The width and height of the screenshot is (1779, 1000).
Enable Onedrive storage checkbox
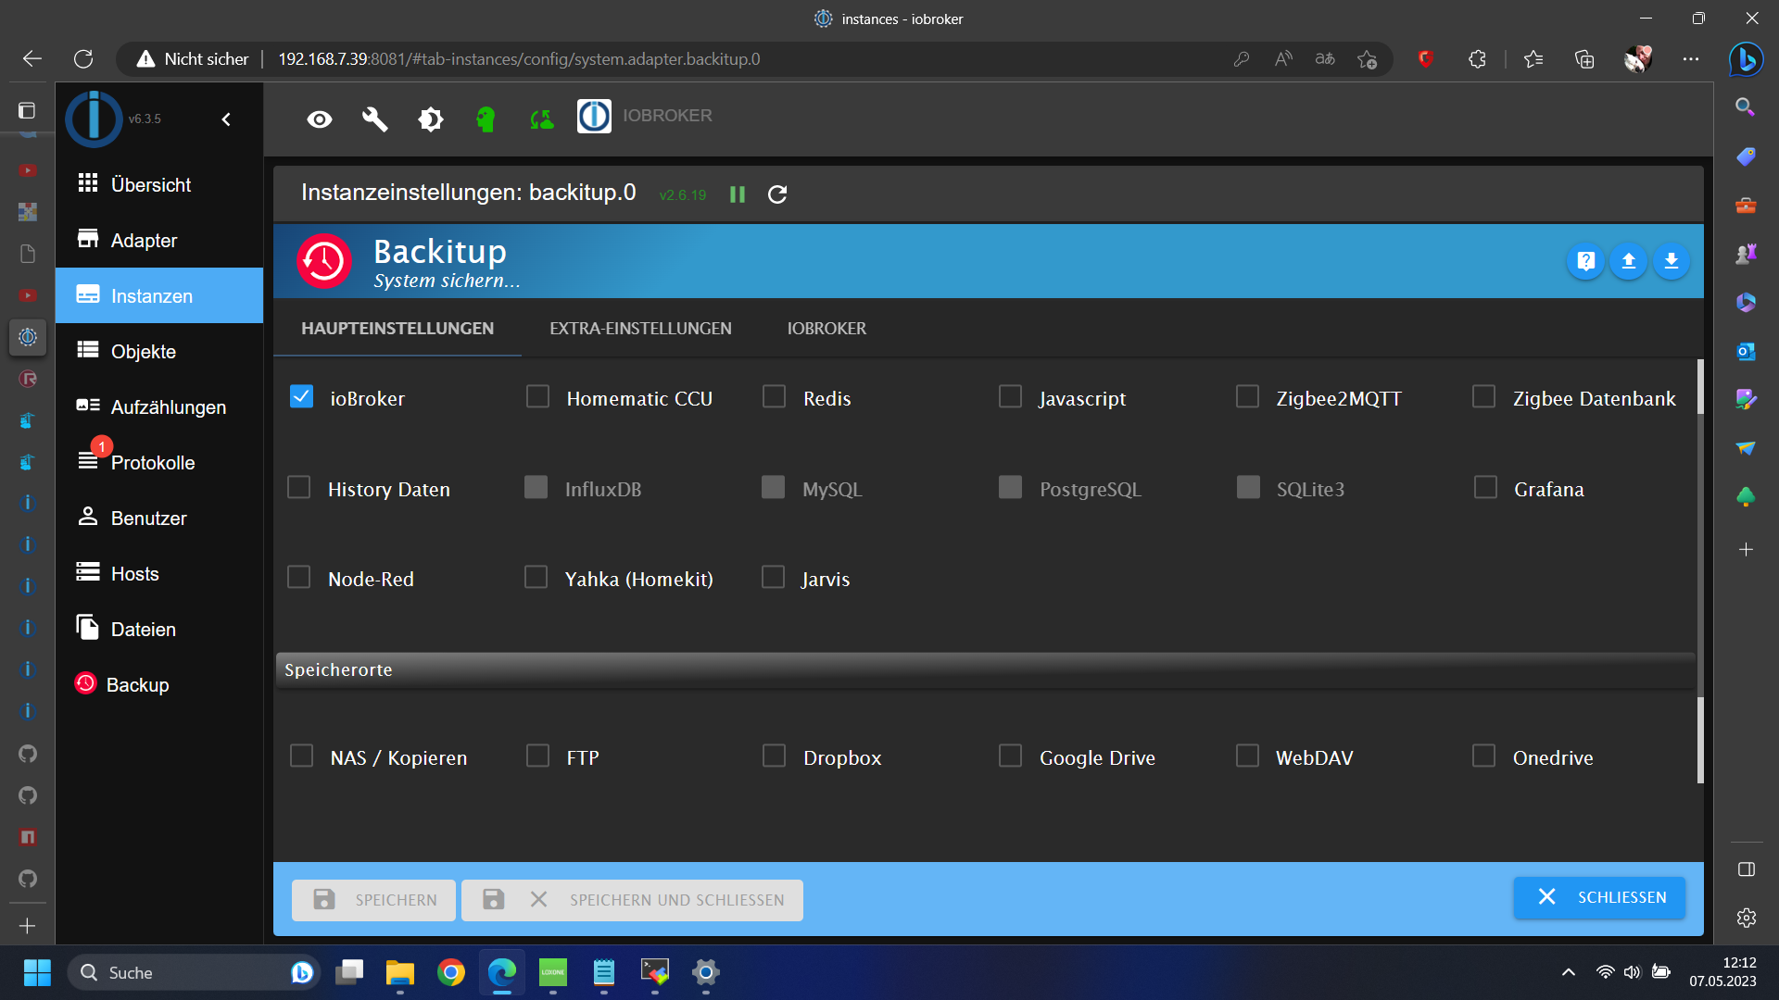pos(1483,756)
